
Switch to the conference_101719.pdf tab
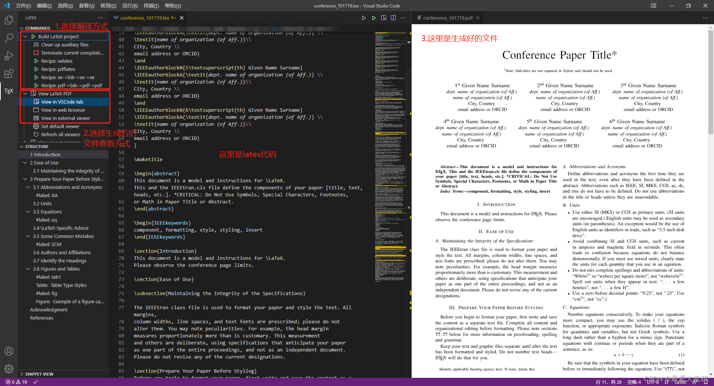tap(447, 18)
